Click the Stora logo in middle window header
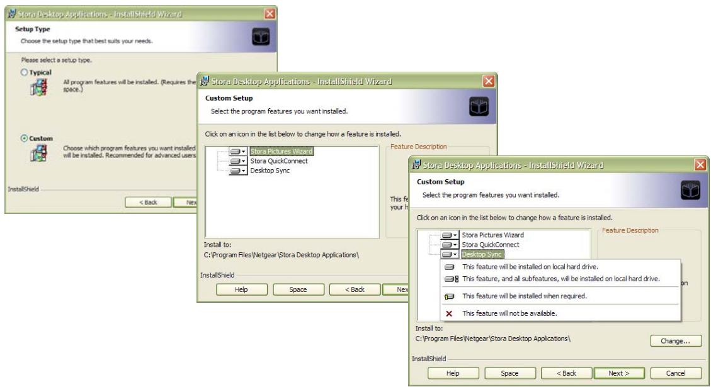The height and width of the screenshot is (387, 711). click(x=479, y=106)
